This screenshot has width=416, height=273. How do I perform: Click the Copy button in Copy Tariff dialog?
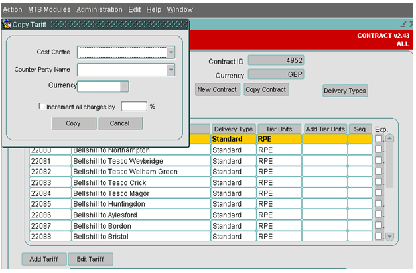pos(74,123)
